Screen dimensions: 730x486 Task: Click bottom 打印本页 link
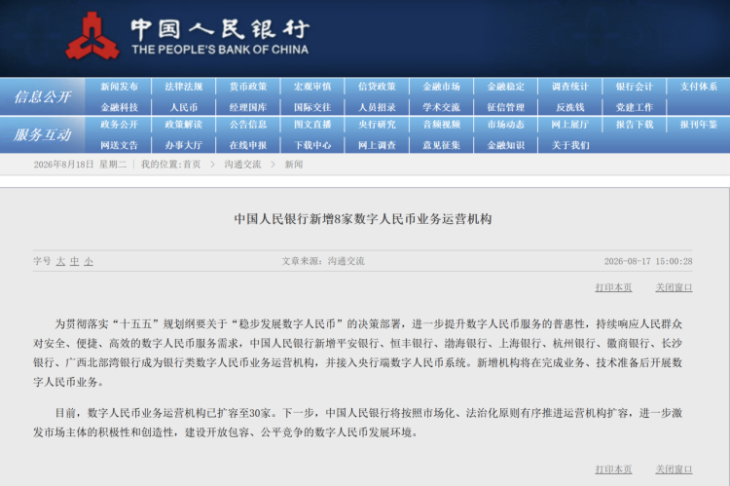click(x=613, y=469)
